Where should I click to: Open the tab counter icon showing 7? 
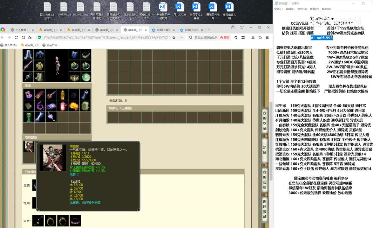point(233,28)
